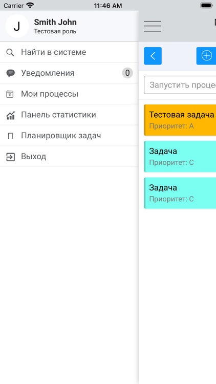
Task: Tap the blue plus circle button
Action: click(x=206, y=56)
